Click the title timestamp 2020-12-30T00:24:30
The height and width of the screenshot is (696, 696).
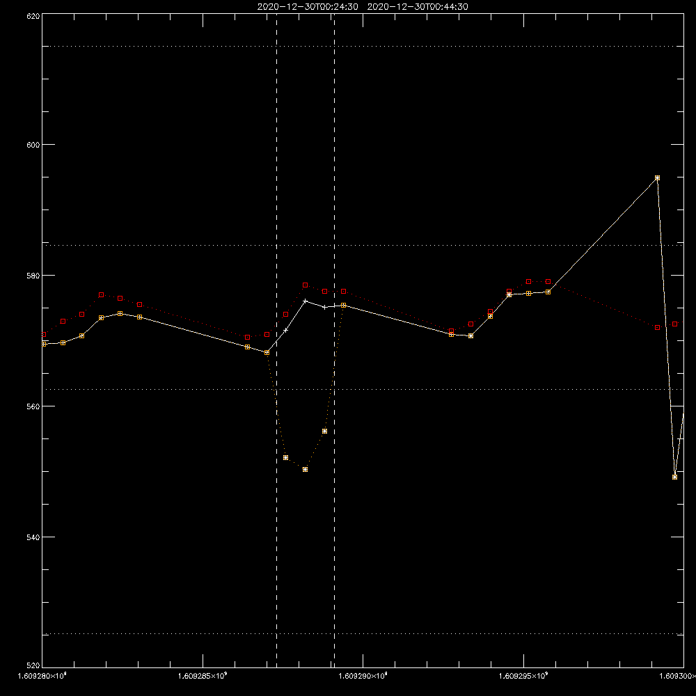(308, 7)
